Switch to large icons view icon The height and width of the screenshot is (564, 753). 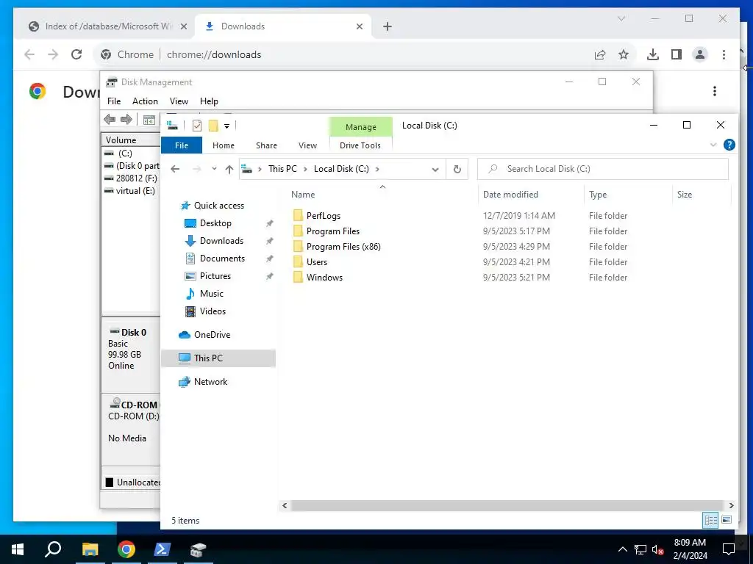(727, 520)
